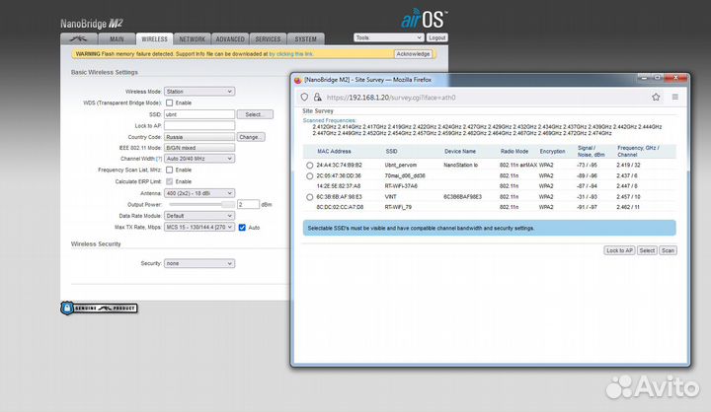Viewport: 711px width, 412px height.
Task: Click the SSID input field
Action: 199,114
